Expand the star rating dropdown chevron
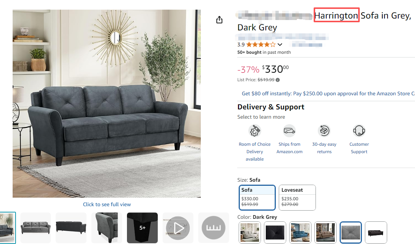Image resolution: width=415 pixels, height=244 pixels. click(x=280, y=44)
